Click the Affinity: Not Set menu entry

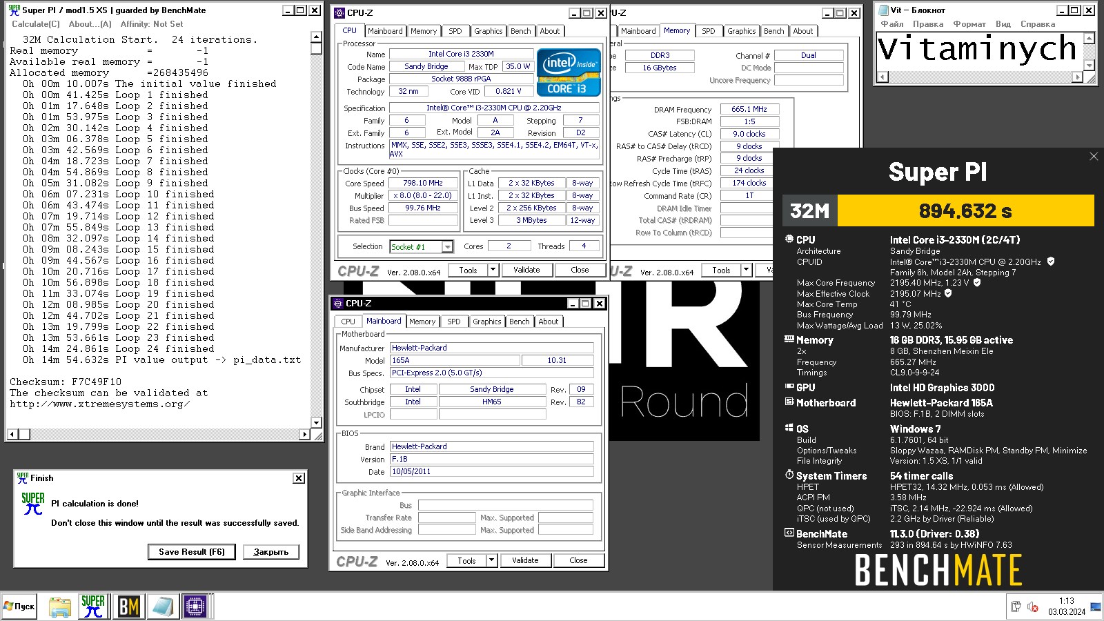(x=152, y=23)
